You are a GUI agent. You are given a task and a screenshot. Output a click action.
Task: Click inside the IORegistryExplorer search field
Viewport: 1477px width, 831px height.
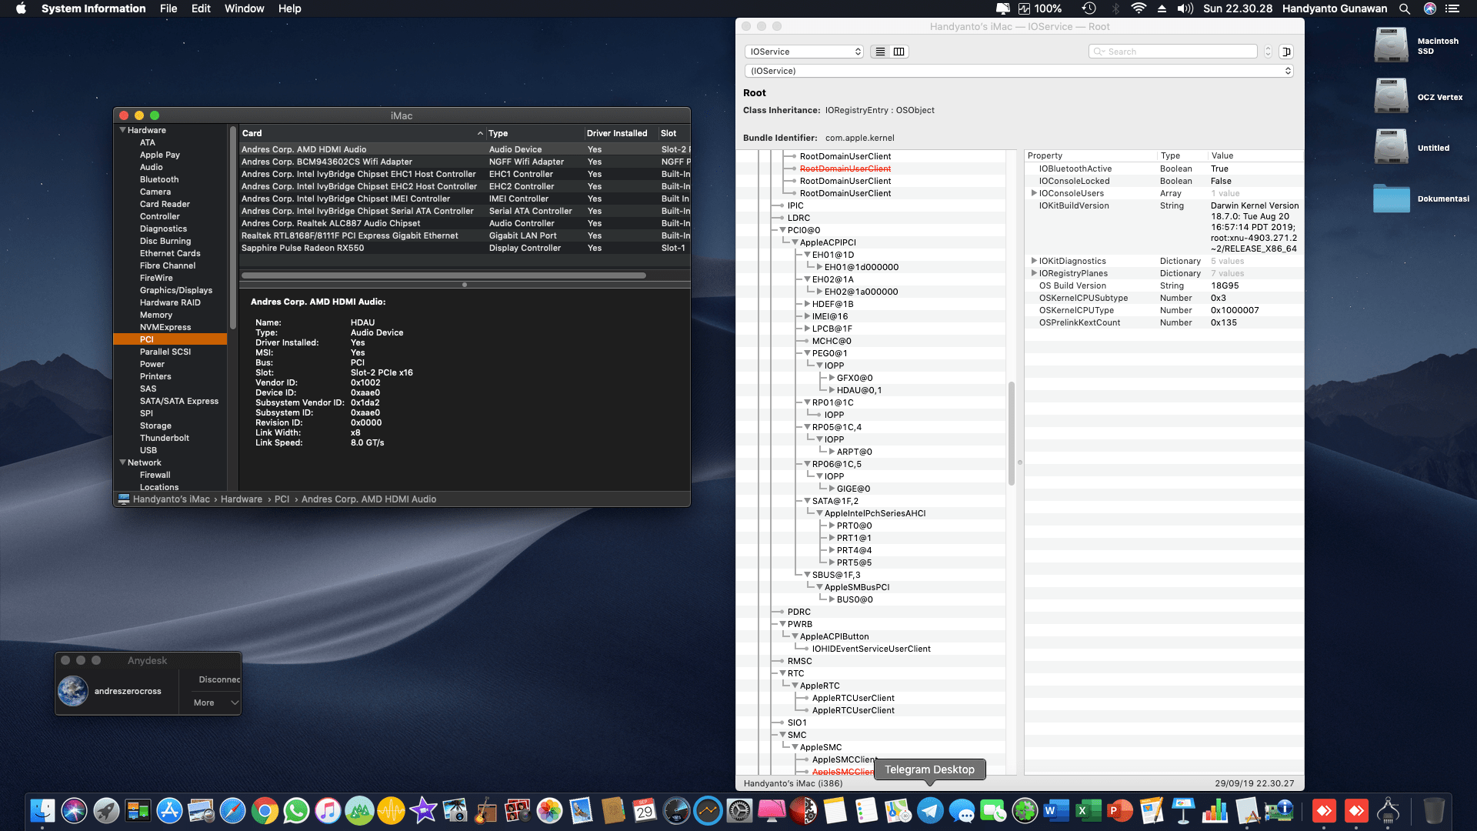pos(1172,51)
